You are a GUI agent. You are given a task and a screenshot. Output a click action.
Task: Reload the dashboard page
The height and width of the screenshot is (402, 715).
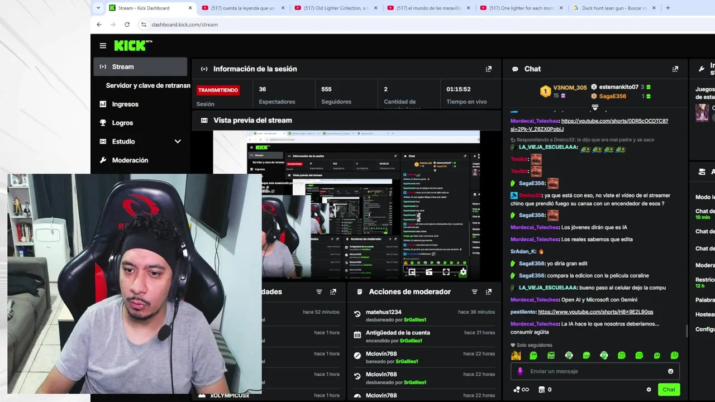pos(127,25)
